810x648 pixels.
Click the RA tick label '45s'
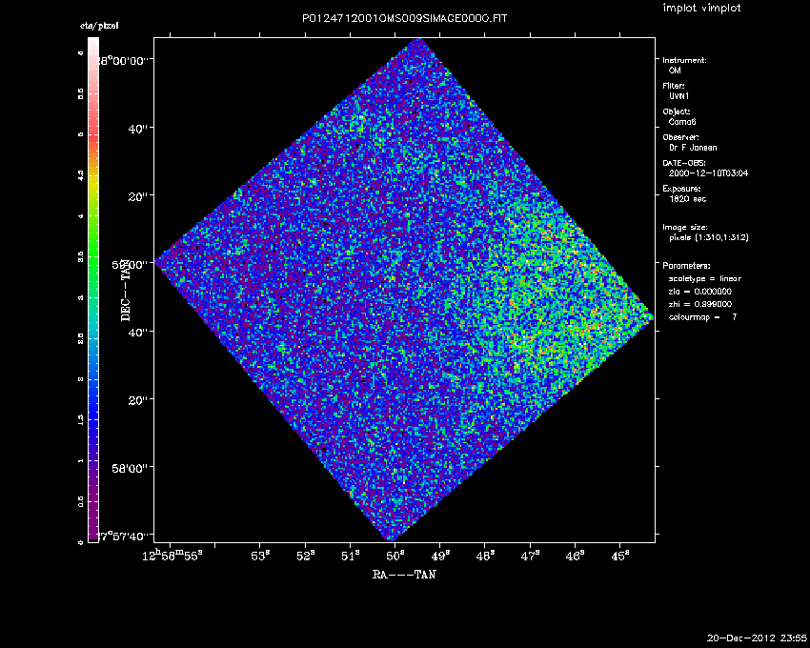coord(620,556)
